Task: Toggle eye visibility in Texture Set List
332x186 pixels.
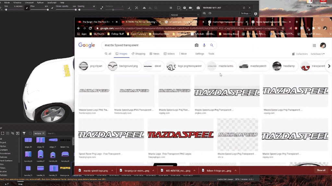Action: tap(210, 13)
